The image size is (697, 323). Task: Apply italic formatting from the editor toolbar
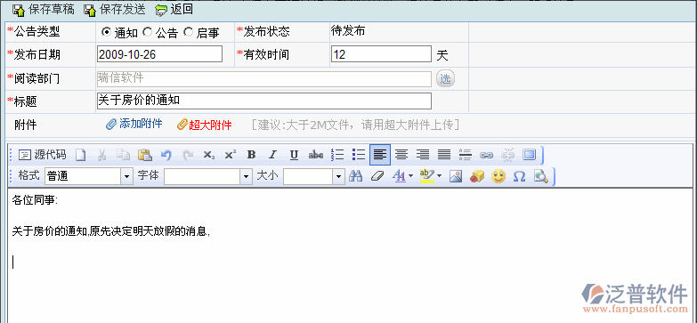tap(272, 155)
